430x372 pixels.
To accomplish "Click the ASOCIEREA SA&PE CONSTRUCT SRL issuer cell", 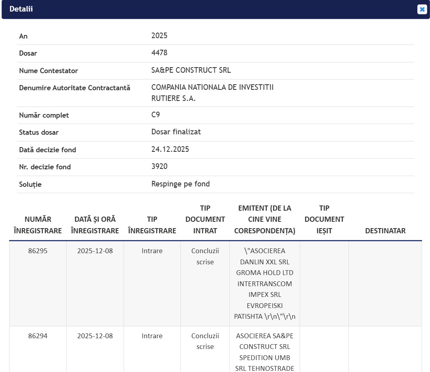I will click(x=265, y=352).
